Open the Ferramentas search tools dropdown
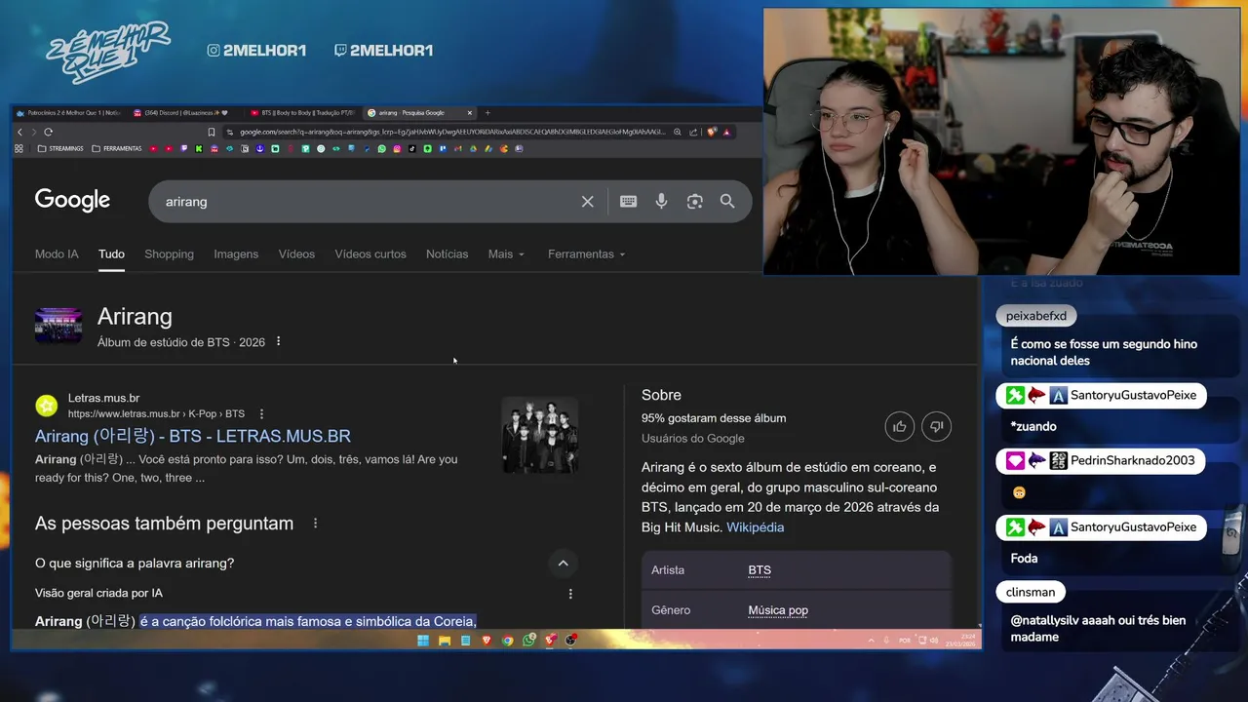 click(x=586, y=254)
